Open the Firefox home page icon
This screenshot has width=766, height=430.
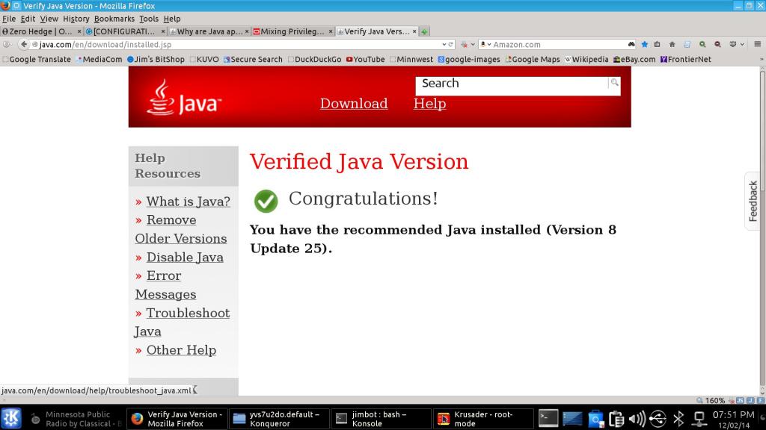pyautogui.click(x=672, y=45)
